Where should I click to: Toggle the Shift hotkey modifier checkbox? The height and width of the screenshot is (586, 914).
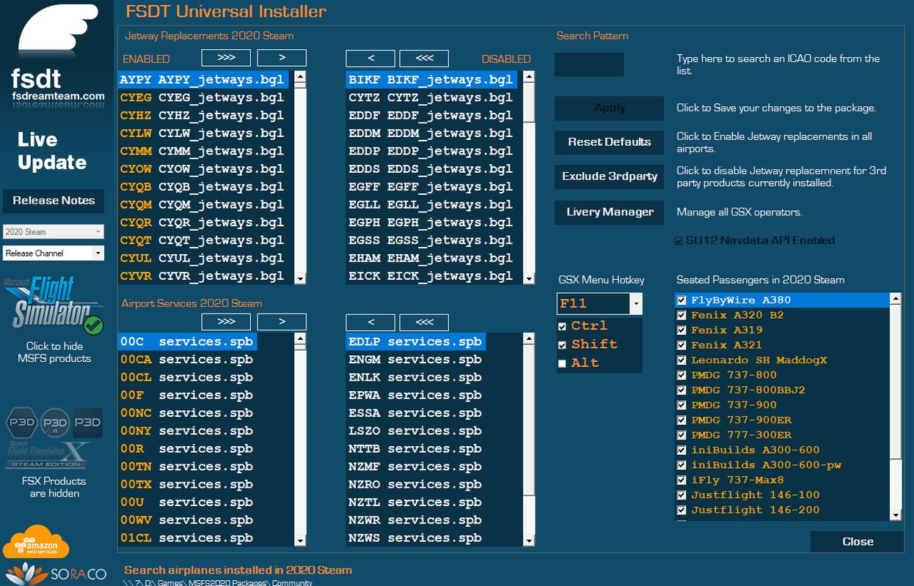click(x=563, y=345)
